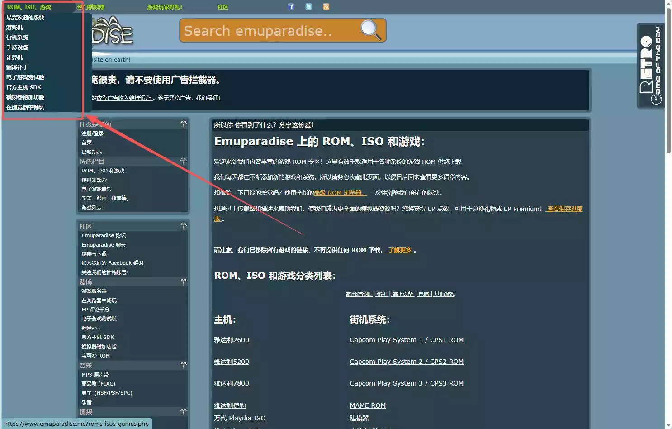Select 电子游戏测试版 in dropdown menu

[x=25, y=77]
